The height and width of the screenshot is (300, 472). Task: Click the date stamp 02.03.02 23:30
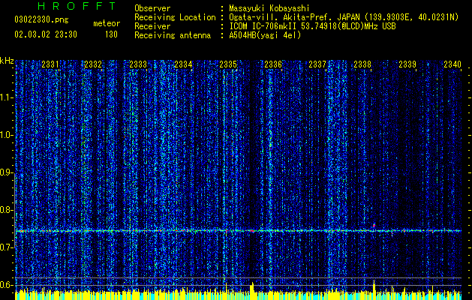[x=46, y=34]
